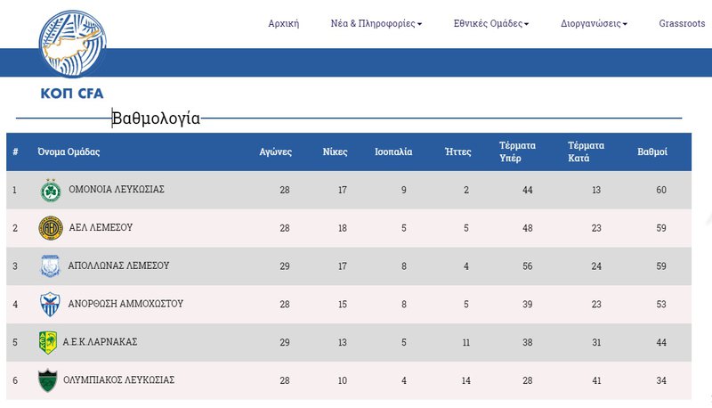Select Ανόρθωση's points value 53
The width and height of the screenshot is (712, 408).
click(x=661, y=305)
